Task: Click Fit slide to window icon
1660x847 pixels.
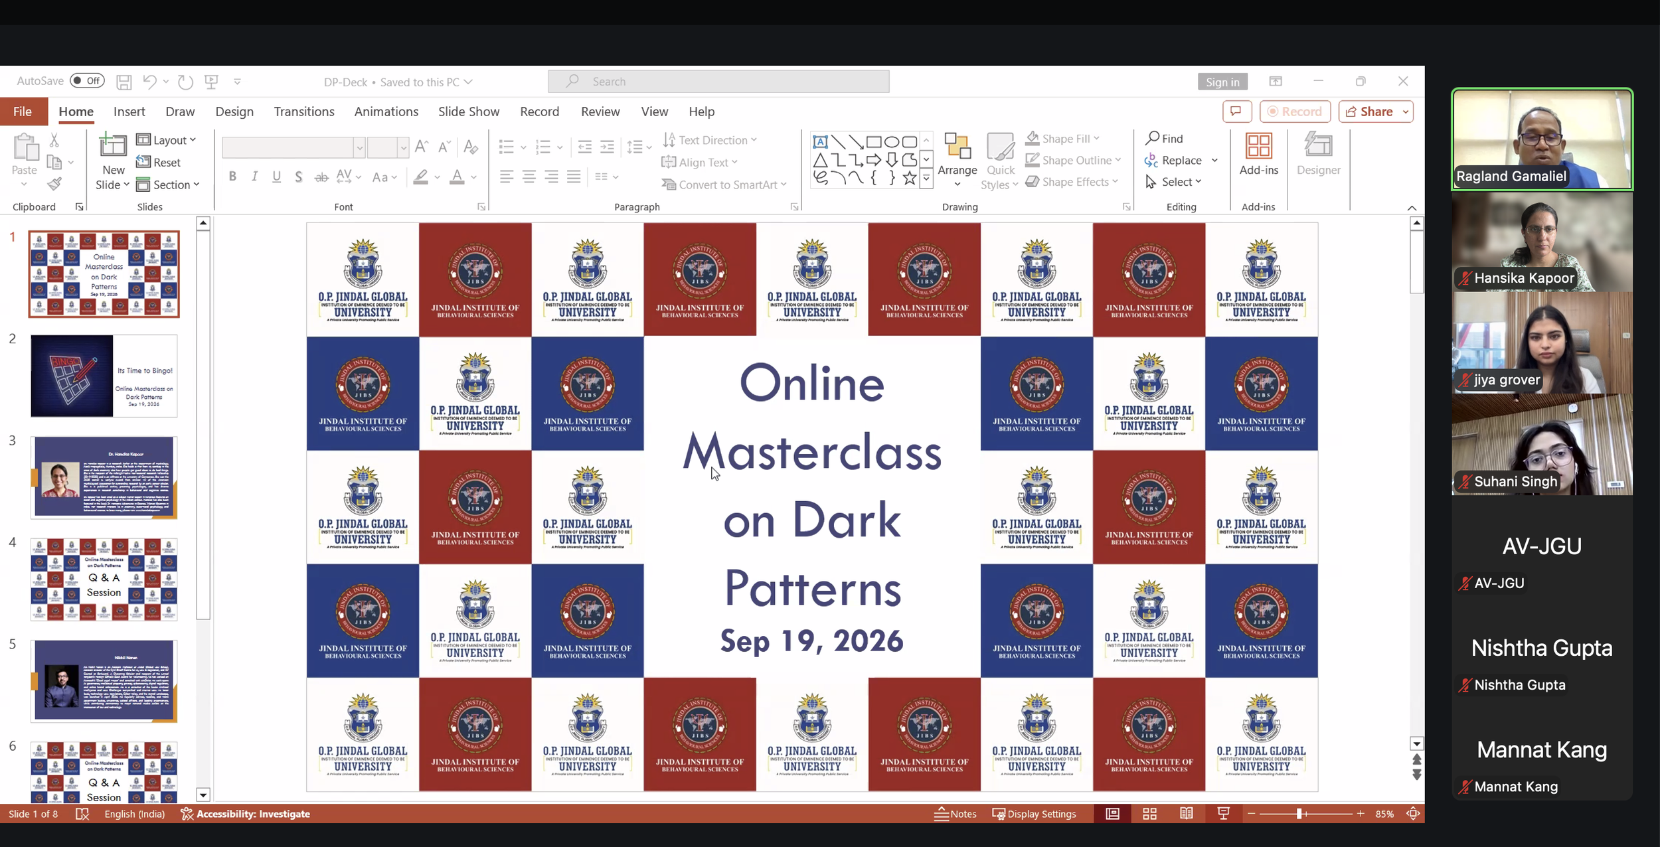Action: (1413, 814)
